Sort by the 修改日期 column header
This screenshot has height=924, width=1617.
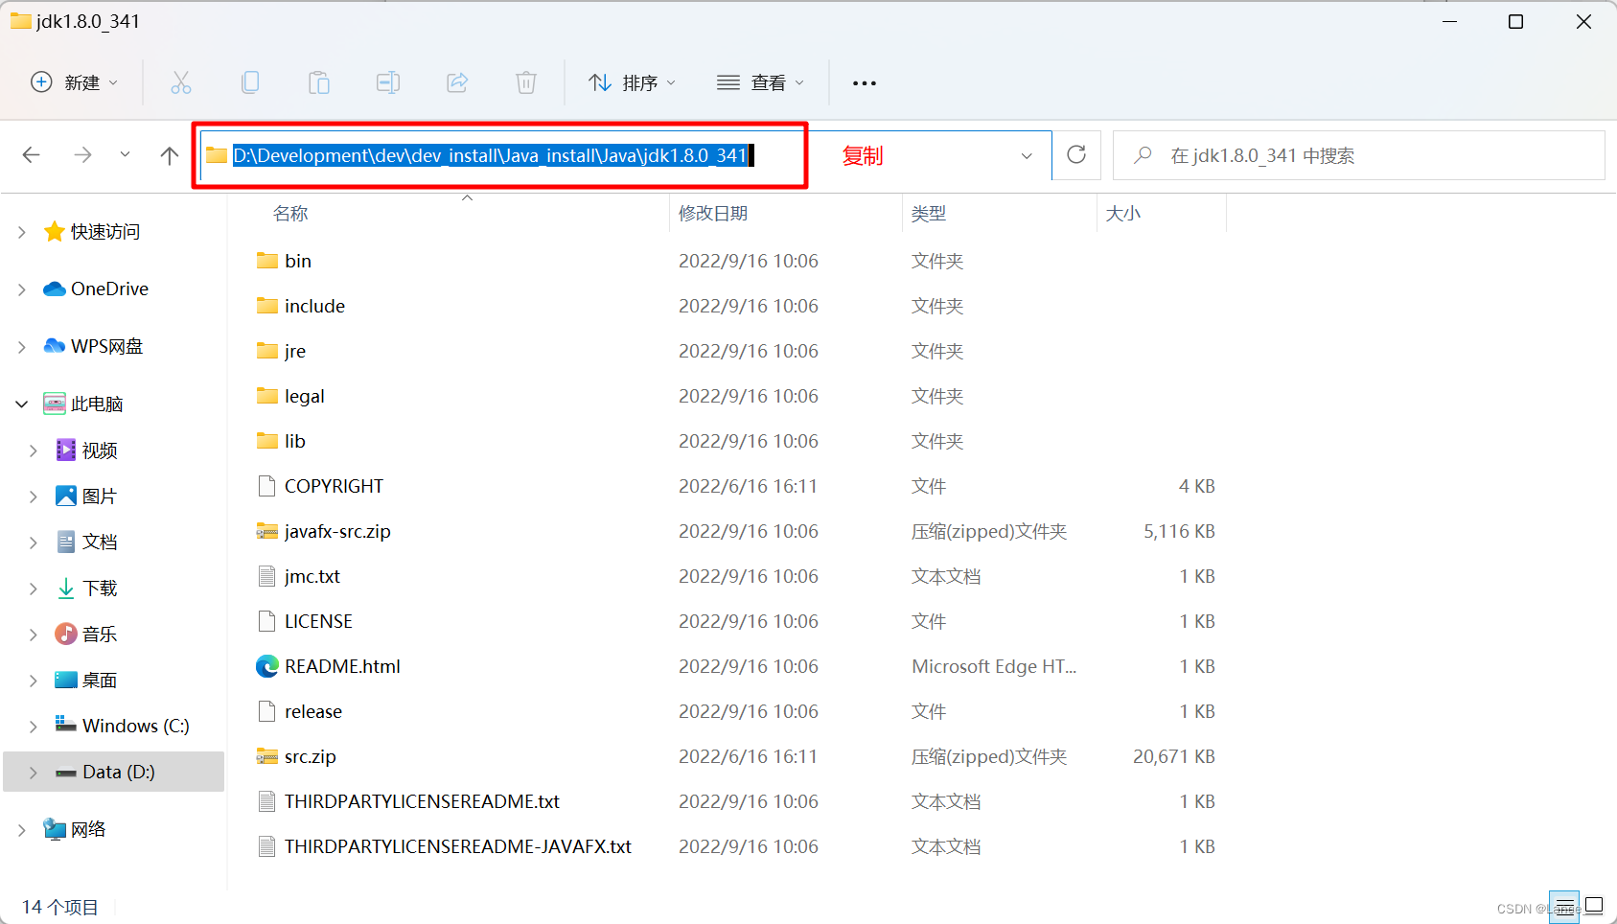click(713, 213)
